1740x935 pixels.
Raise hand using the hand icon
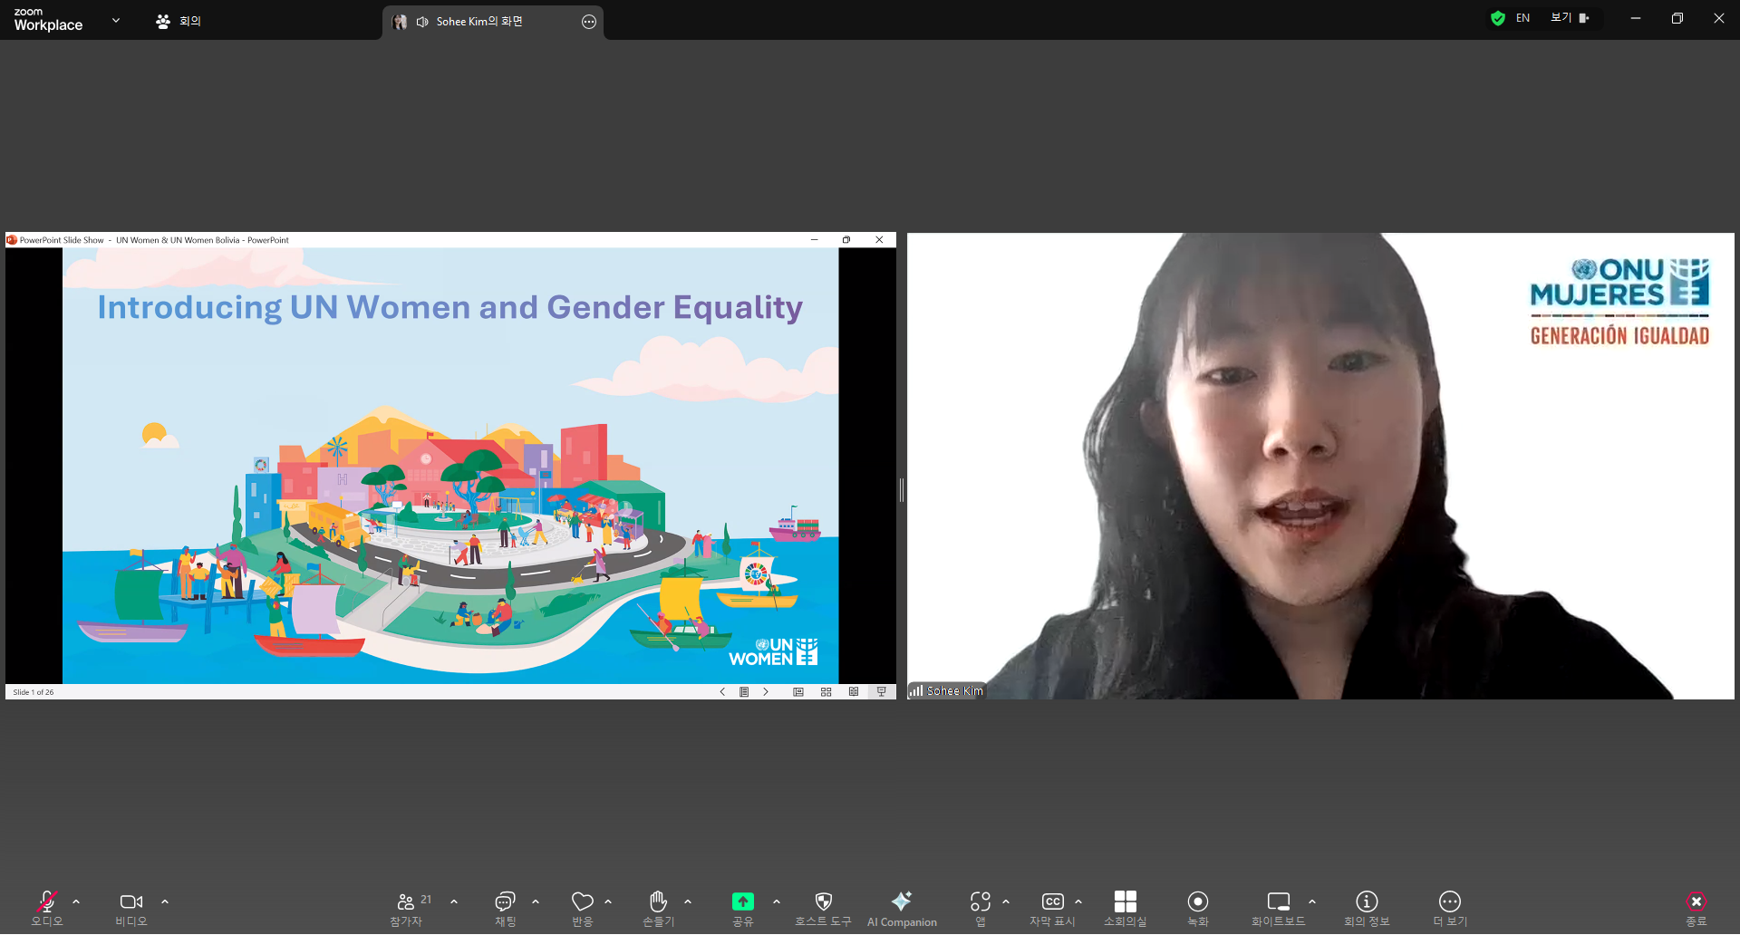tap(659, 901)
